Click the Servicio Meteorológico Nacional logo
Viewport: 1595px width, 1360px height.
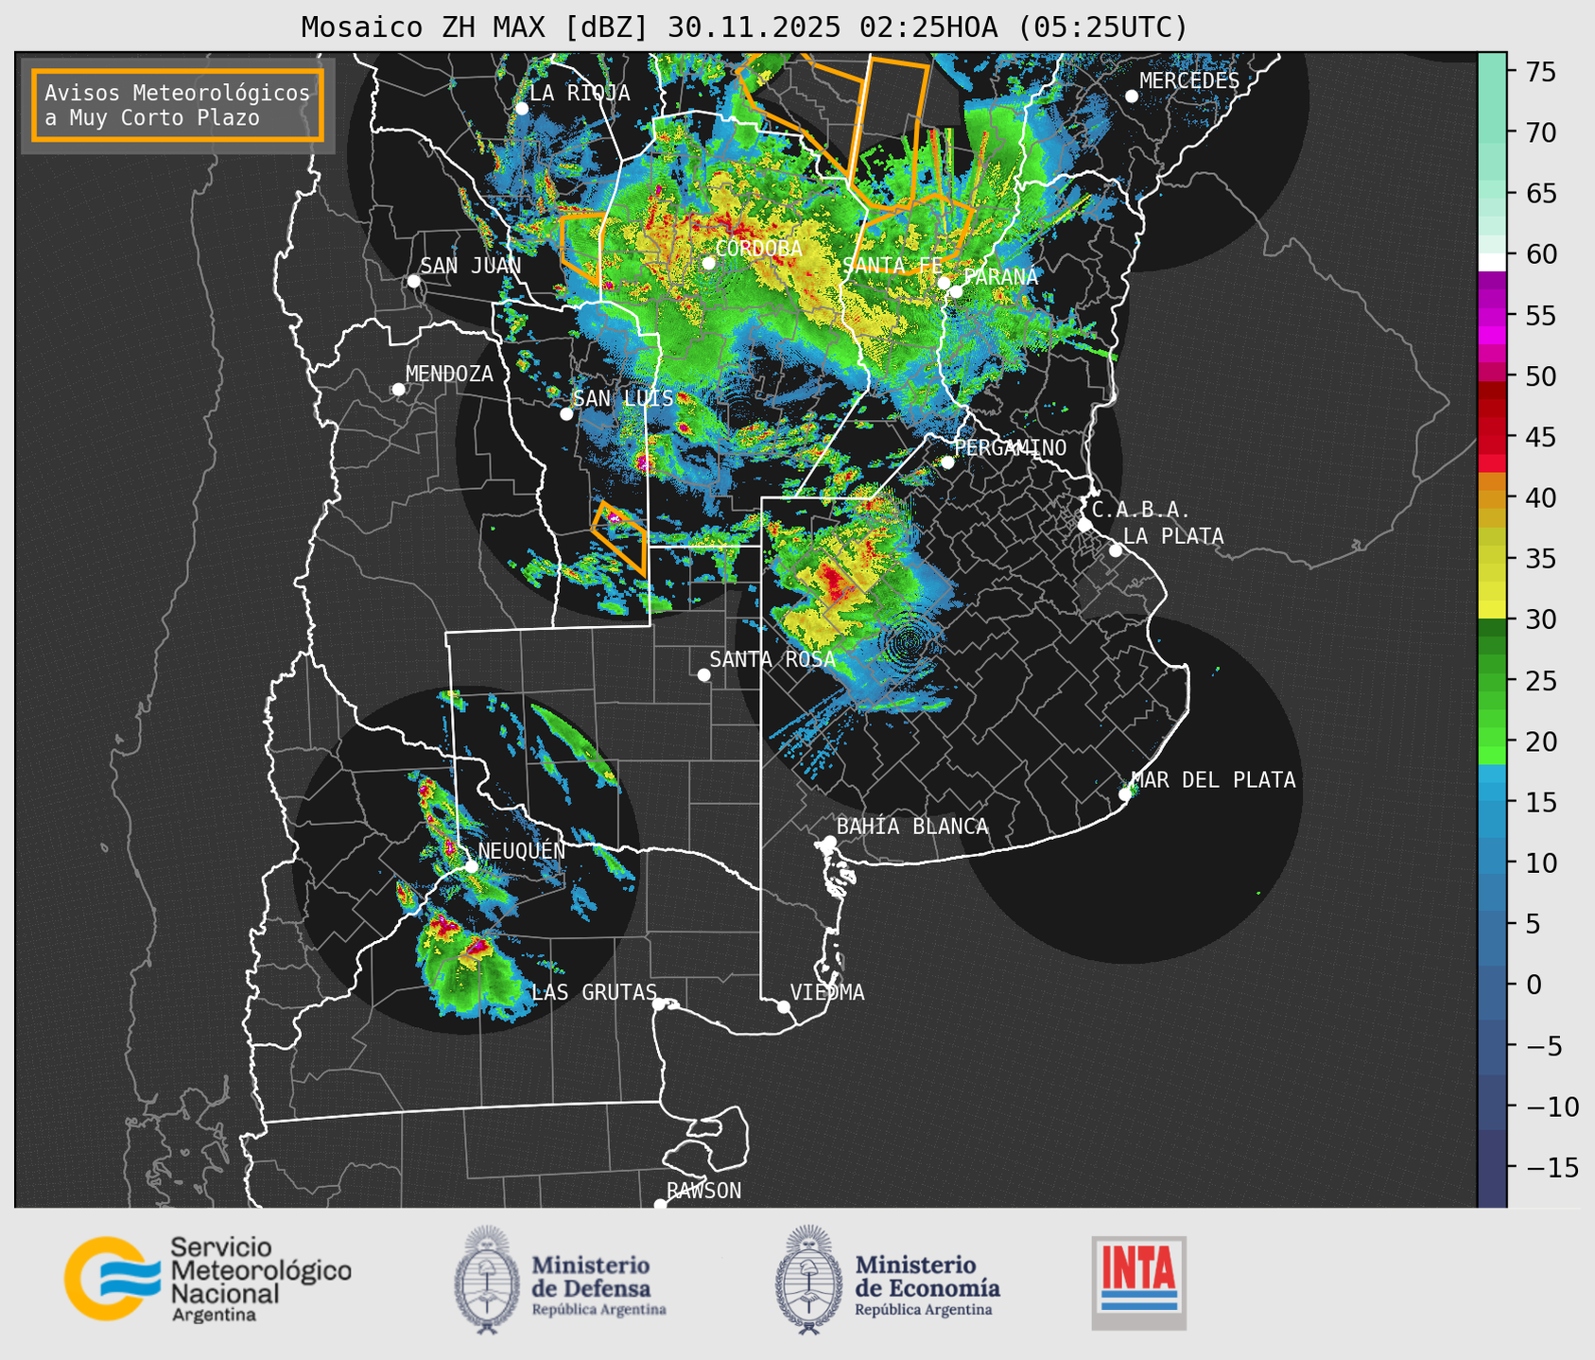coord(207,1279)
